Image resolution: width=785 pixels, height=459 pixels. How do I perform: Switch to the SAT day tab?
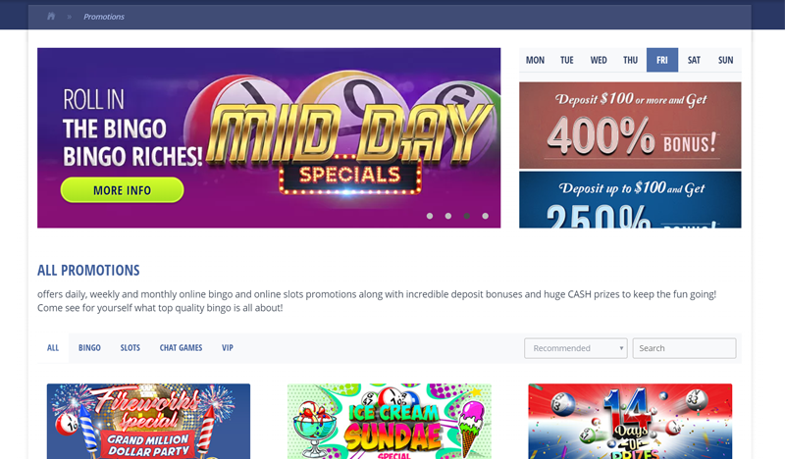tap(694, 60)
